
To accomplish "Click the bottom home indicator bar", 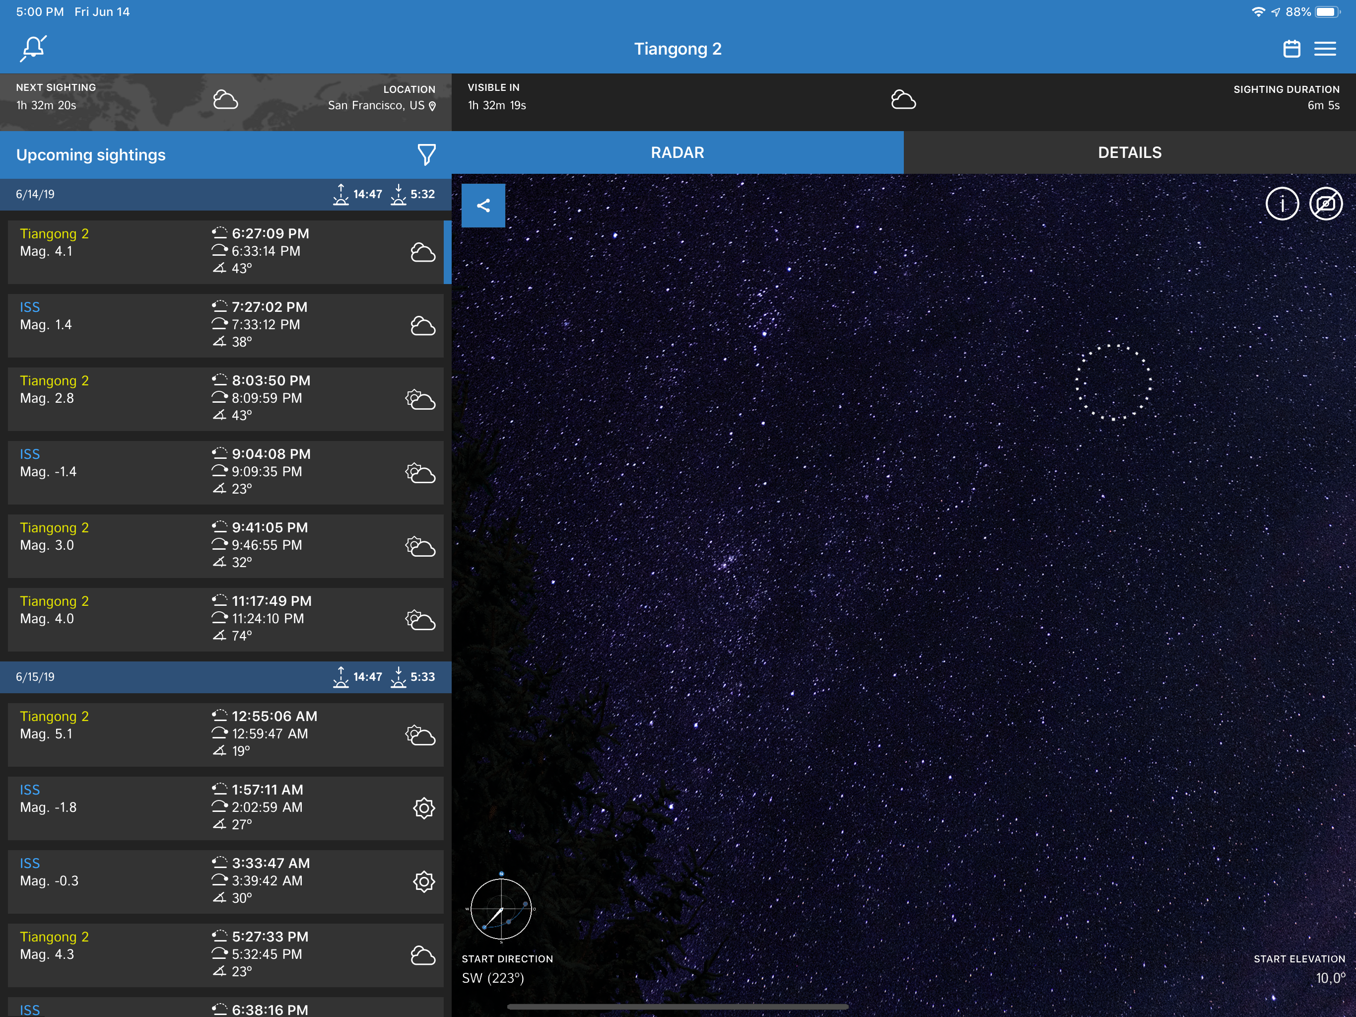I will tap(678, 1007).
